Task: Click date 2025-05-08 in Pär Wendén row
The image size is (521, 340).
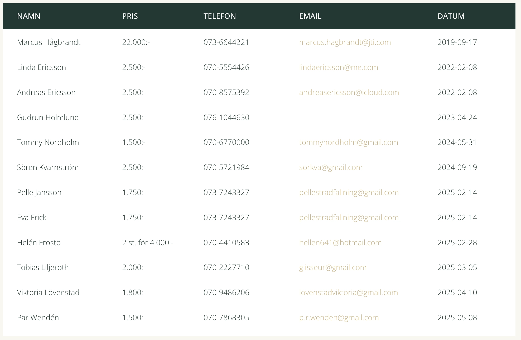Action: coord(457,318)
